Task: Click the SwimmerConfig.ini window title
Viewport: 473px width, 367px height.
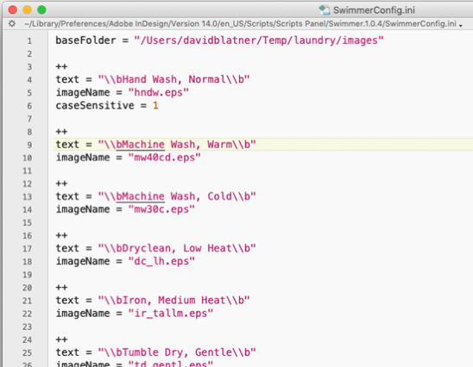Action: [x=374, y=10]
